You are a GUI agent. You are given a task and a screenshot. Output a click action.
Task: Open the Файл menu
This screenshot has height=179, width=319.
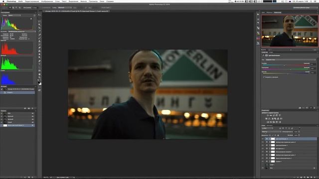[20, 1]
